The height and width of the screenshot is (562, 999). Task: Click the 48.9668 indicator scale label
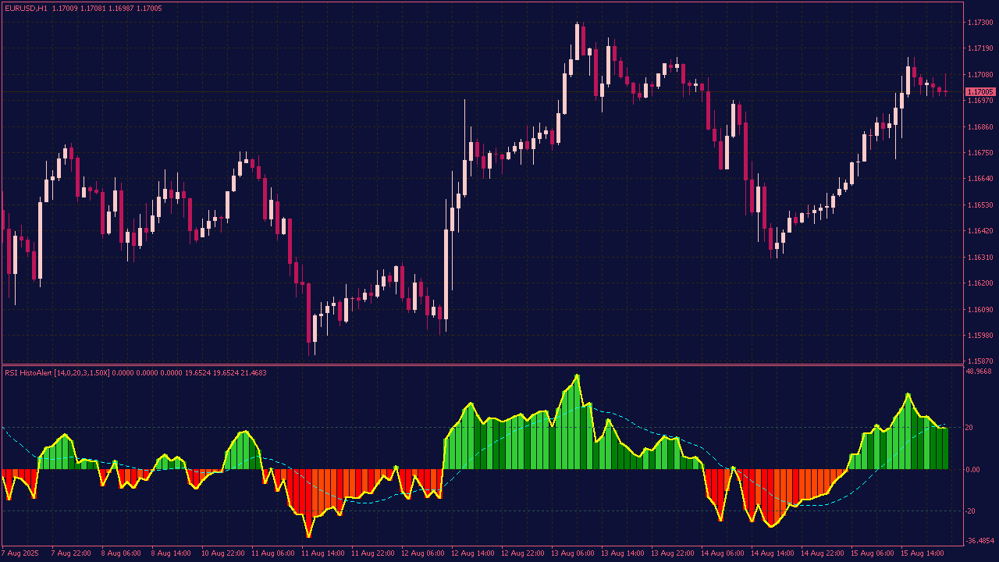point(979,372)
